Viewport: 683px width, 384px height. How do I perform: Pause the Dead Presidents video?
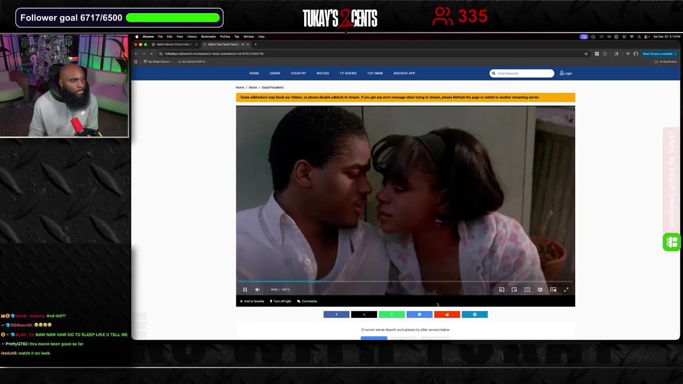coord(245,290)
